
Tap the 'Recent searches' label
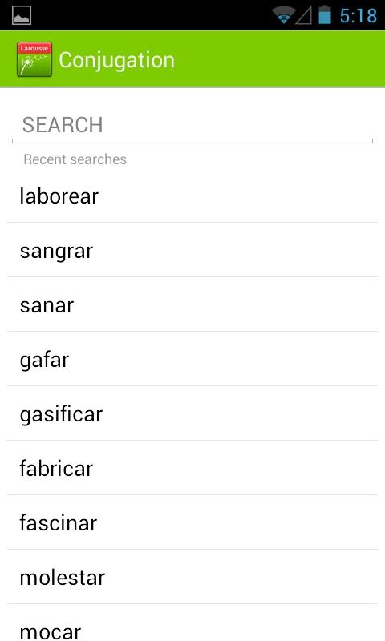75,159
